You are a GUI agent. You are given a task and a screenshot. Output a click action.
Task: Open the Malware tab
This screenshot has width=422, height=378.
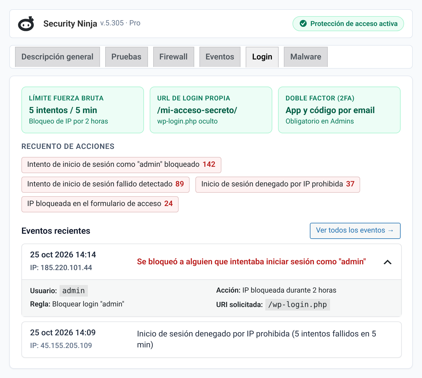306,57
